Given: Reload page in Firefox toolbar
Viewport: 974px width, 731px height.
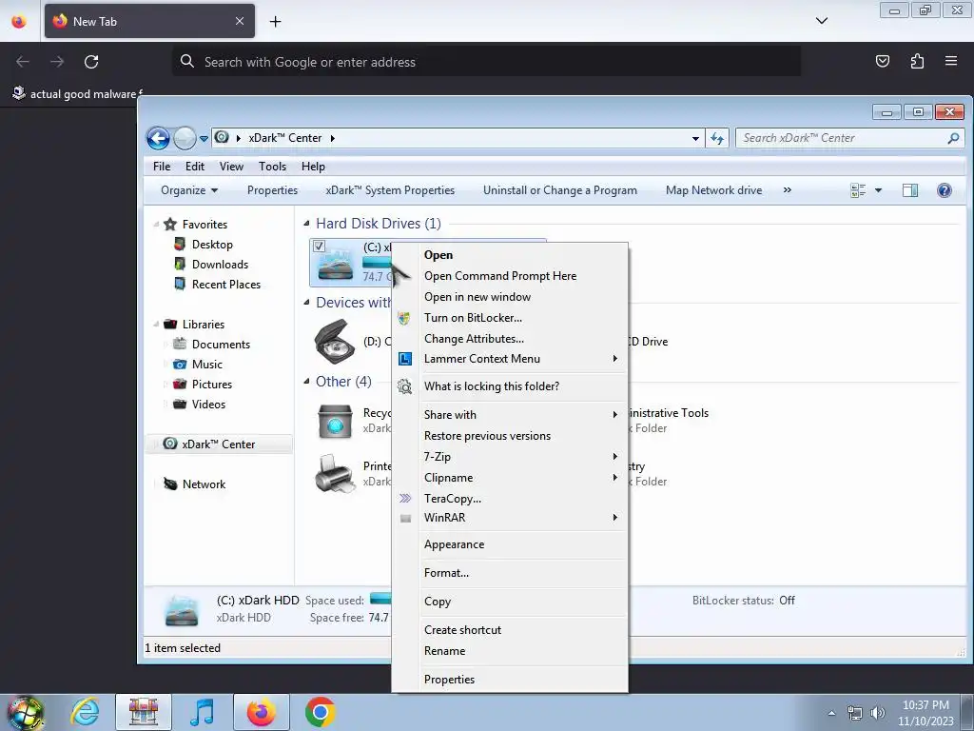Looking at the screenshot, I should [x=91, y=62].
